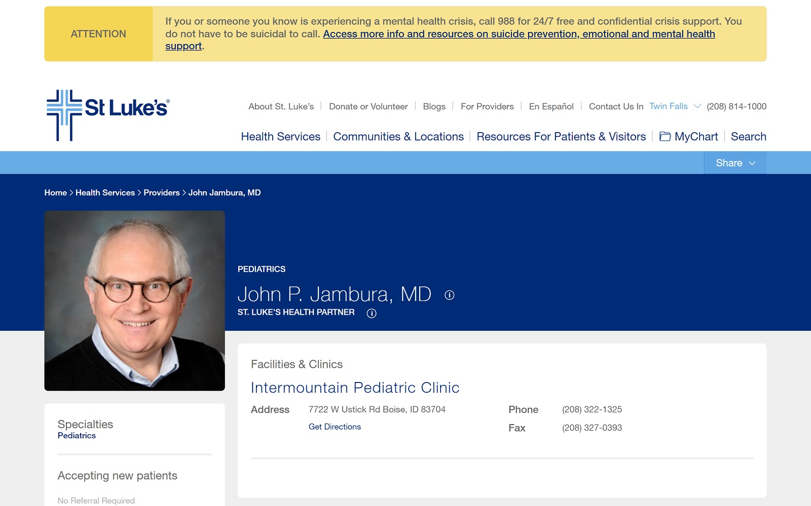Click the Contact Us In link
Image resolution: width=811 pixels, height=506 pixels.
[x=616, y=106]
